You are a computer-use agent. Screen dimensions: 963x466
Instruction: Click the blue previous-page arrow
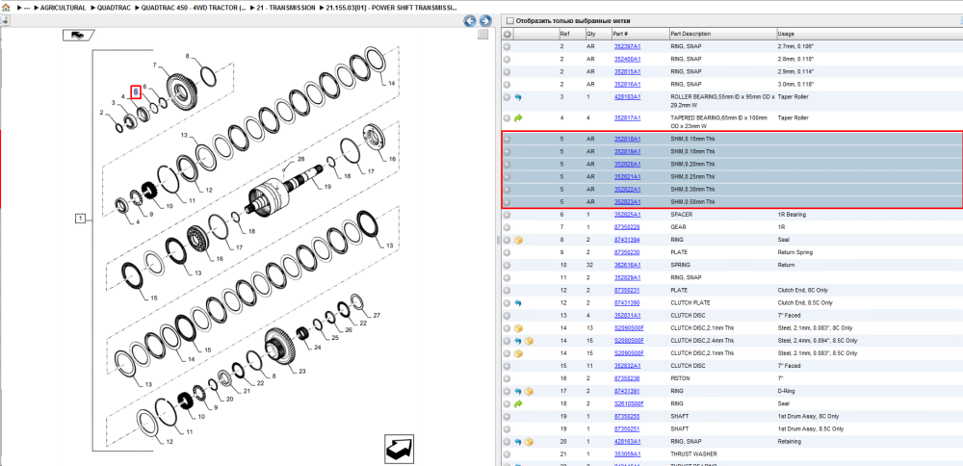click(x=470, y=21)
